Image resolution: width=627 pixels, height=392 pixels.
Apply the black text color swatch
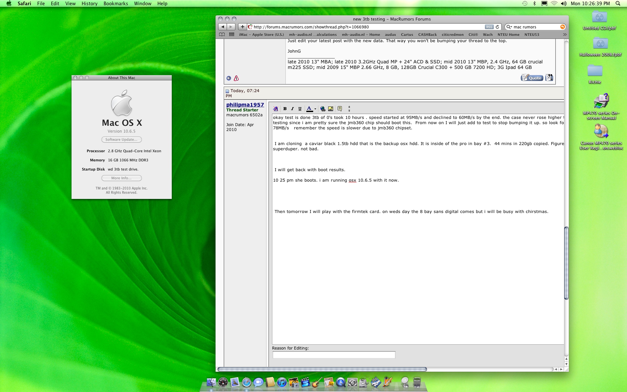tap(309, 109)
